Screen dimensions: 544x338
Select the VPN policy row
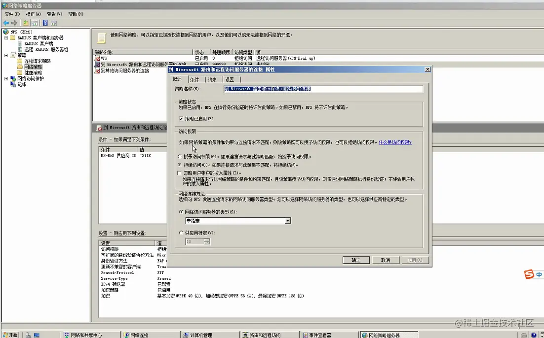(318, 58)
